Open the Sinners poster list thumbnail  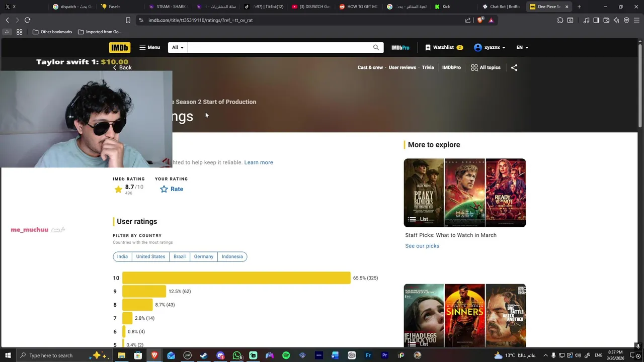(465, 315)
